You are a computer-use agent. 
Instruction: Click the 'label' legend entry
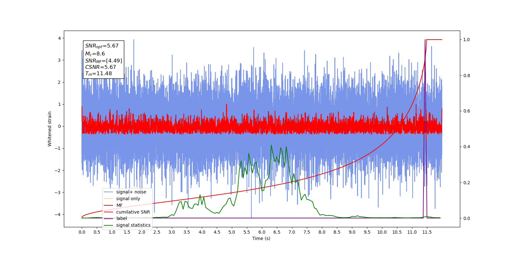[116, 218]
